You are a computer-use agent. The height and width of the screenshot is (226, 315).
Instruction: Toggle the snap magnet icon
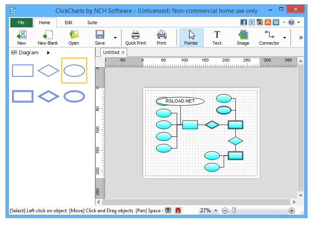click(x=178, y=210)
